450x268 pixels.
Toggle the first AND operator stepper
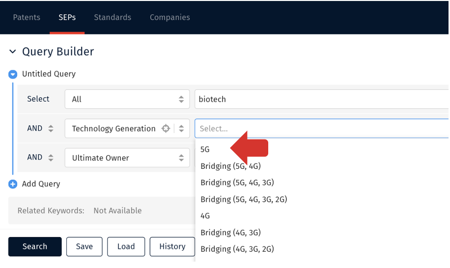[51, 129]
